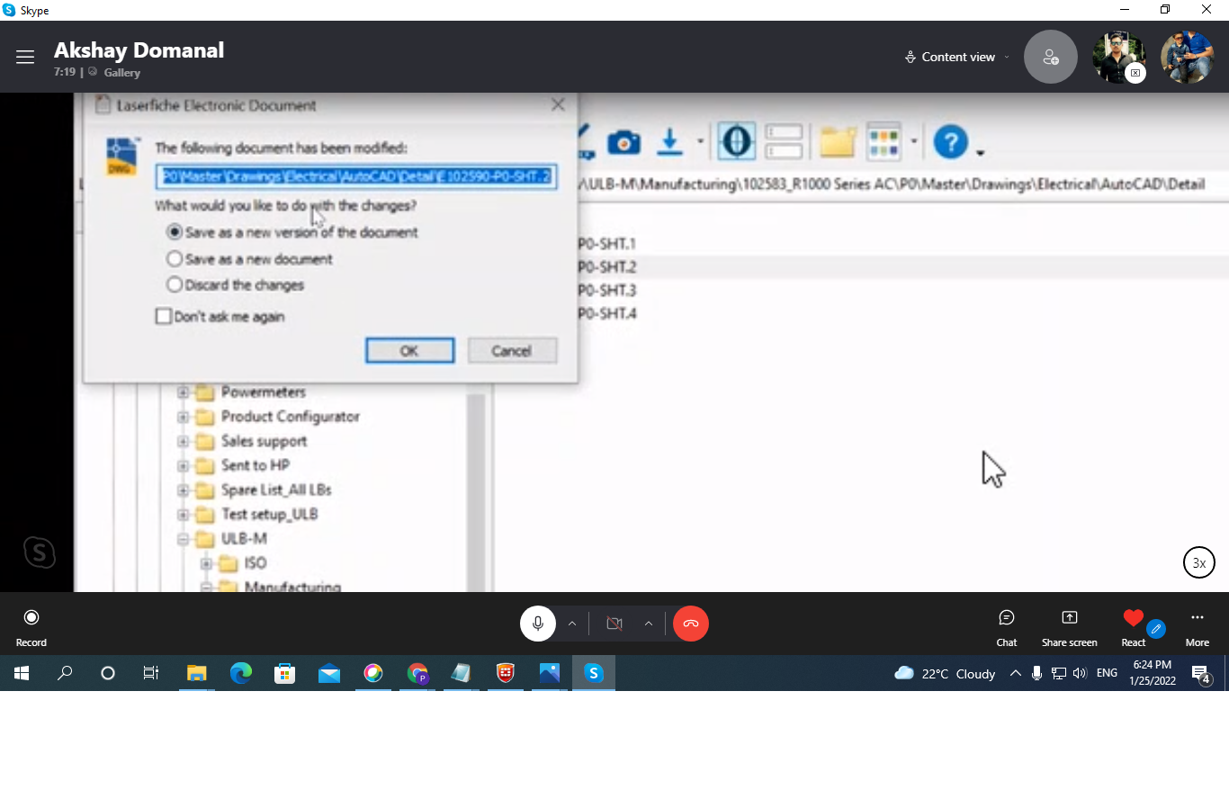End the call with the red hang-up button
1229x799 pixels.
pyautogui.click(x=691, y=624)
